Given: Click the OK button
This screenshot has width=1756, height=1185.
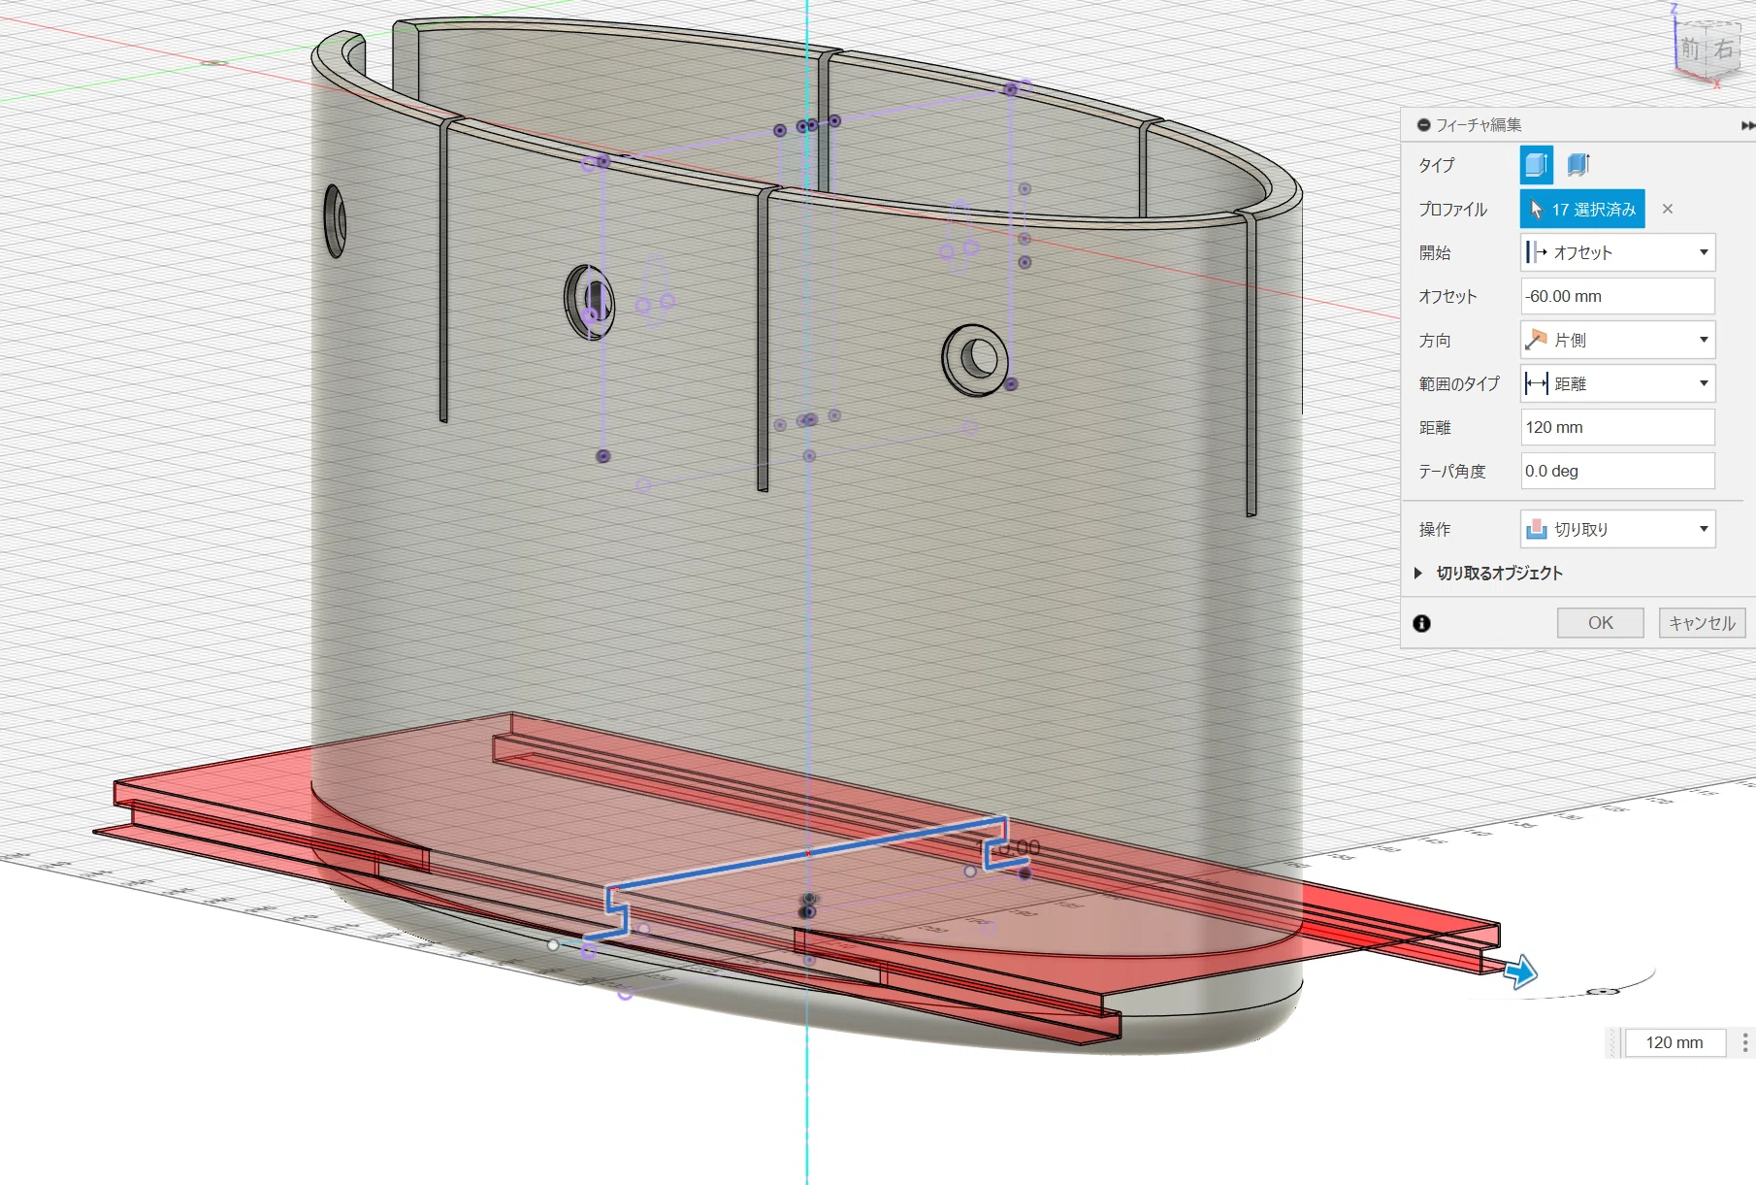Looking at the screenshot, I should 1600,623.
